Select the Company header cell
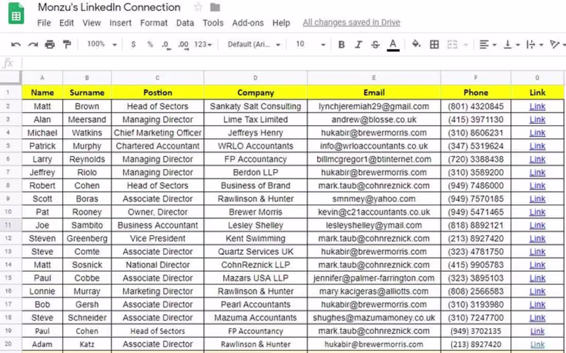The width and height of the screenshot is (566, 353). click(x=256, y=92)
